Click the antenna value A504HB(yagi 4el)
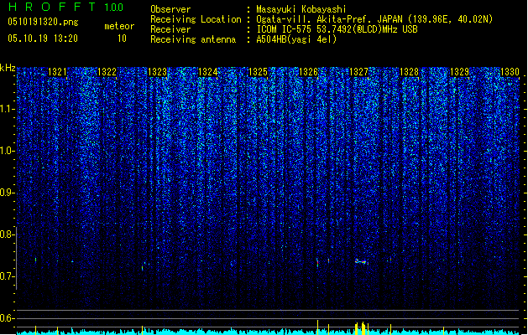Viewport: 528px width, 335px height. click(x=296, y=39)
